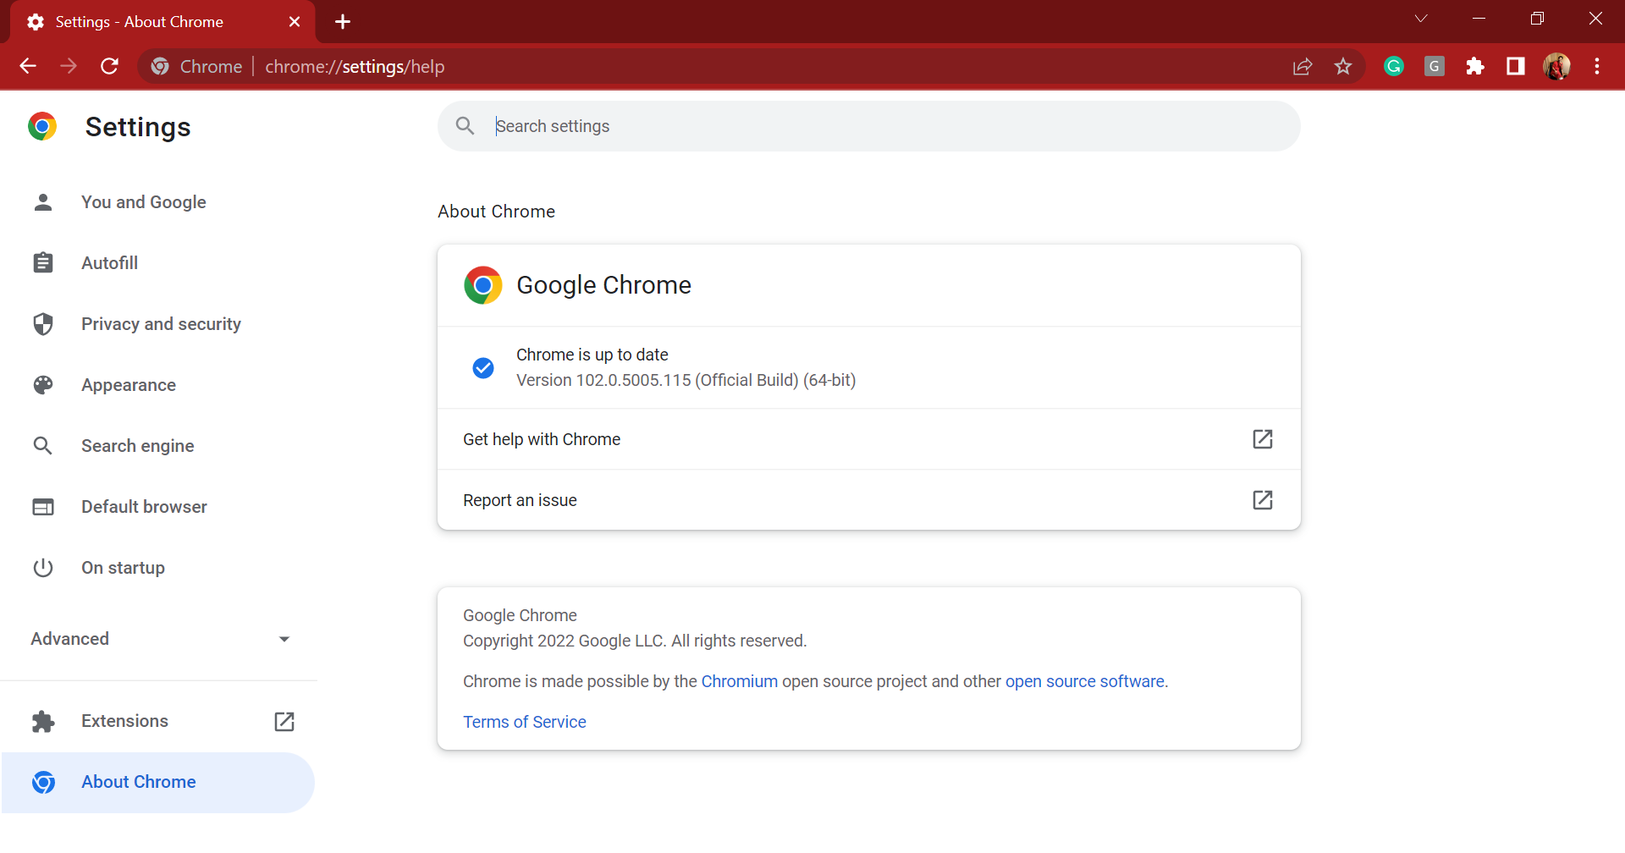This screenshot has height=853, width=1625.
Task: Click the gray G extension icon
Action: pyautogui.click(x=1435, y=66)
